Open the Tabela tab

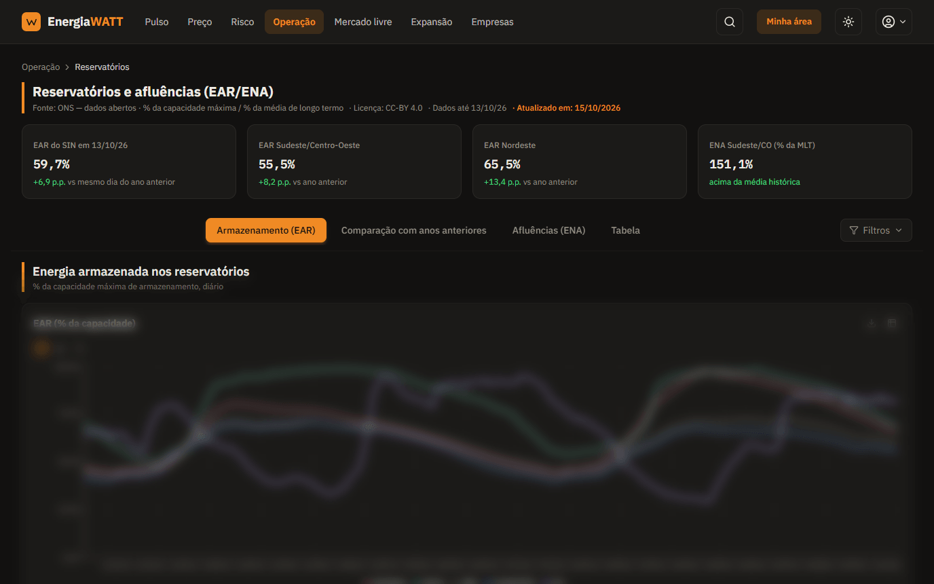click(625, 230)
